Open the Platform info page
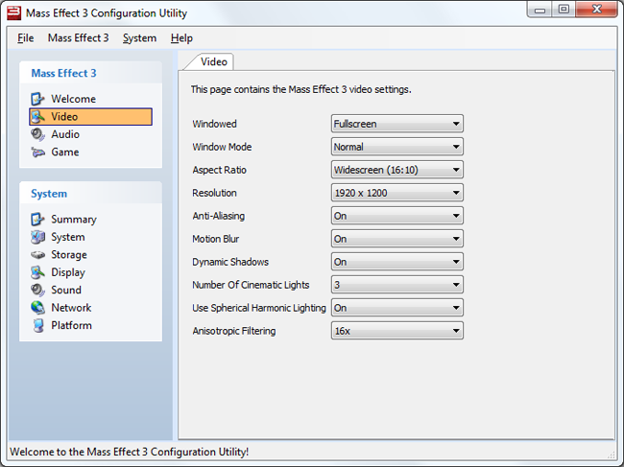The height and width of the screenshot is (467, 624). (71, 325)
